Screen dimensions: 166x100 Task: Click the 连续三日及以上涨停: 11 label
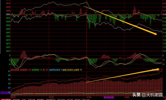(x=72, y=70)
